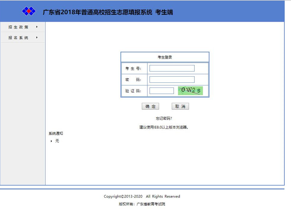Click the triangle bullet under 系统通知

(x=52, y=141)
